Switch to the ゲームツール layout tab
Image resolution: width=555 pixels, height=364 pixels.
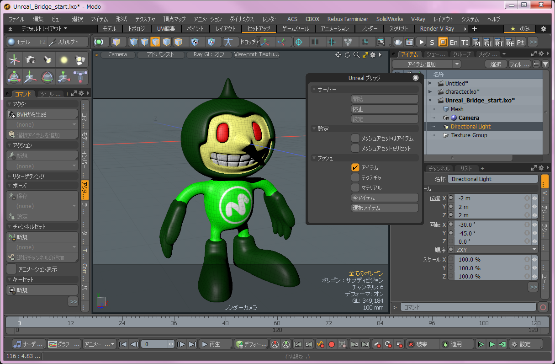coord(296,29)
